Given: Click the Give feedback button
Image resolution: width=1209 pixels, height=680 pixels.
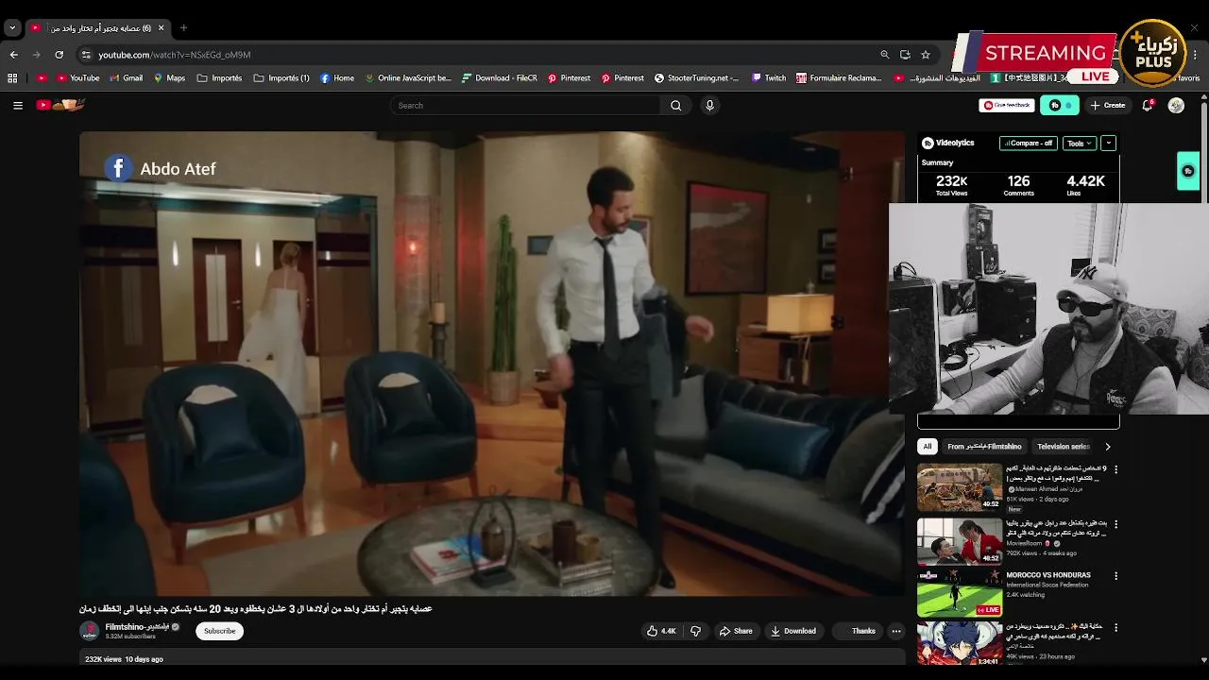Looking at the screenshot, I should pyautogui.click(x=1007, y=106).
